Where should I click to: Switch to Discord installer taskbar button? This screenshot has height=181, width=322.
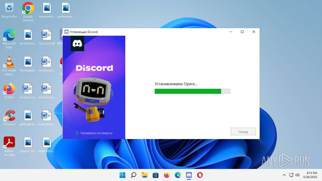(x=189, y=175)
